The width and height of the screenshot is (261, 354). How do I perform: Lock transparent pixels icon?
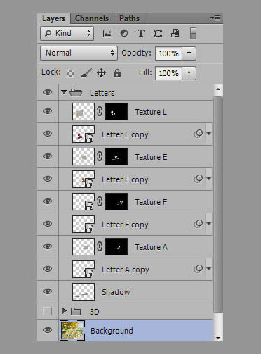pyautogui.click(x=71, y=73)
